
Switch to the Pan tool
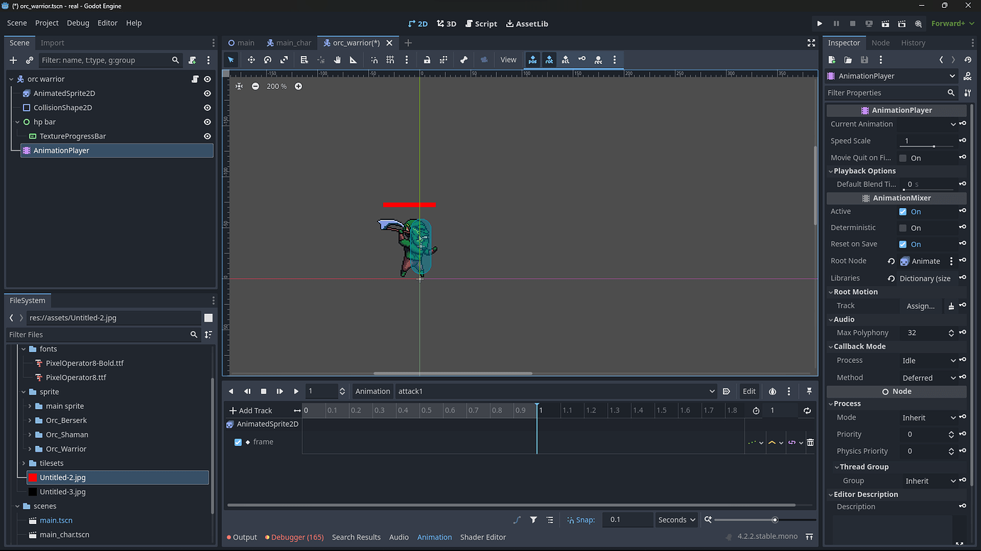coord(338,60)
